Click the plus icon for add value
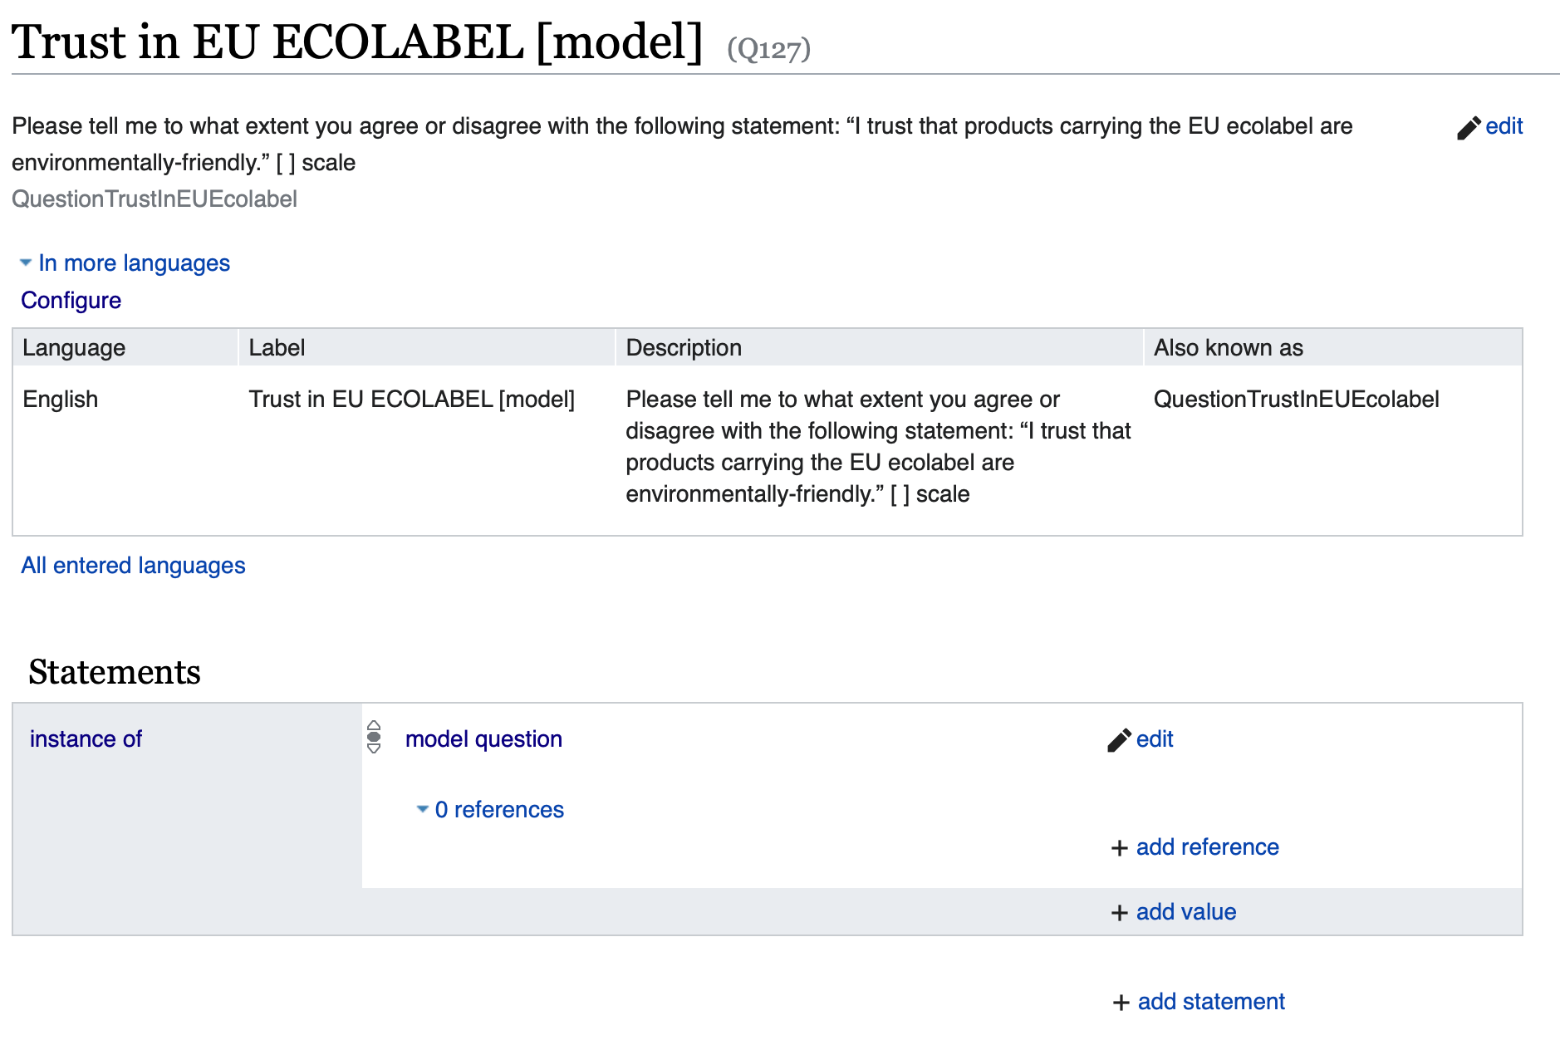The width and height of the screenshot is (1560, 1040). tap(1120, 913)
